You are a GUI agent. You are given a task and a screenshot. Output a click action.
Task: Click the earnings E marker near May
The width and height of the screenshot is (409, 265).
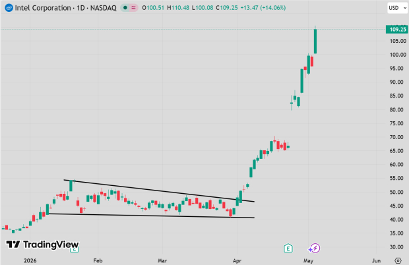[x=288, y=249]
